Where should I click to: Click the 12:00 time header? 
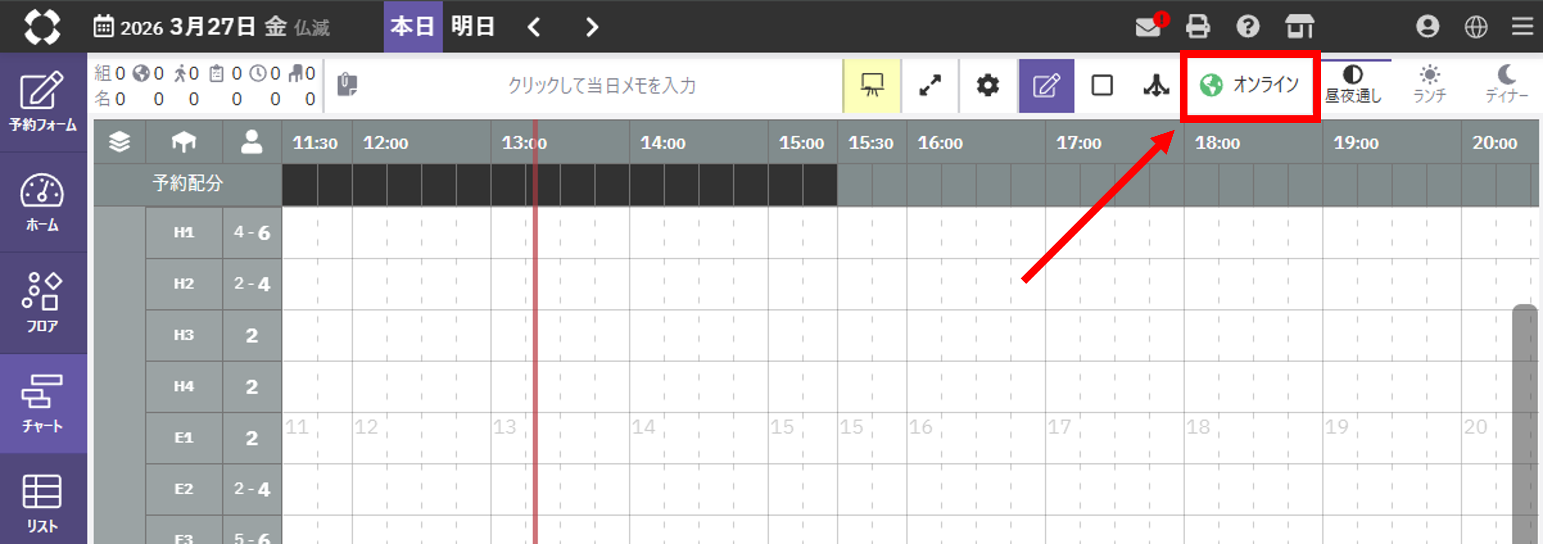point(386,143)
